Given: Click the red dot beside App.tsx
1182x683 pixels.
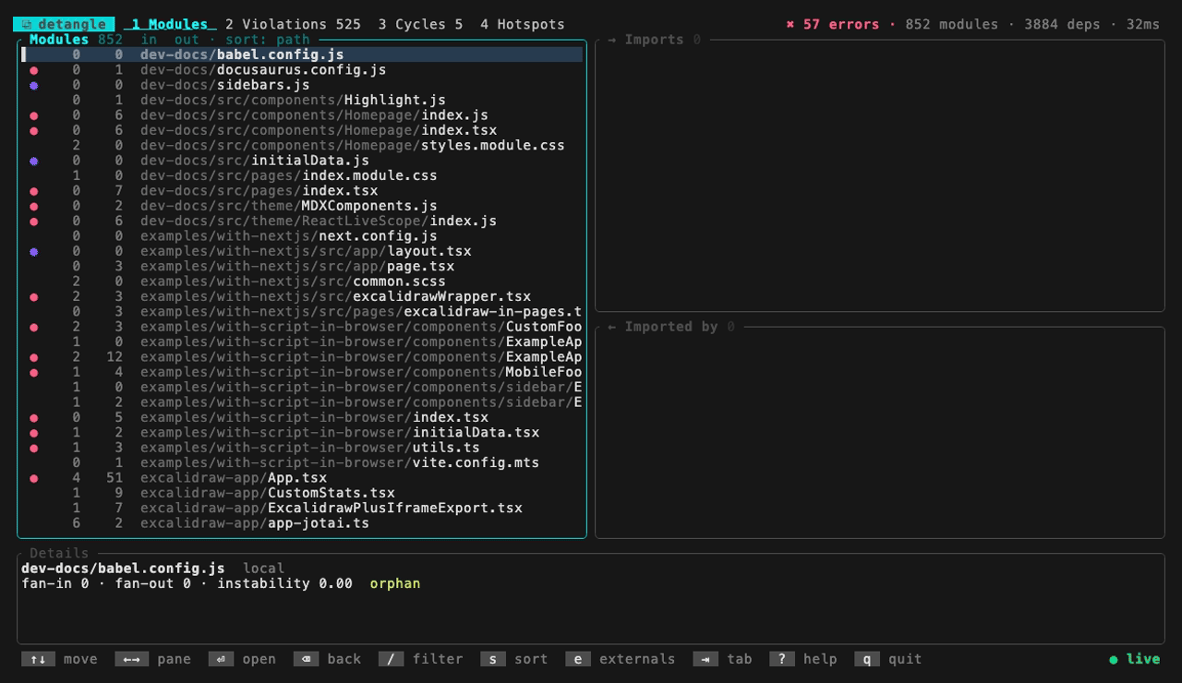Looking at the screenshot, I should tap(34, 478).
